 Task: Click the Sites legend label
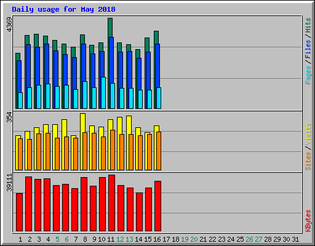(x=308, y=161)
